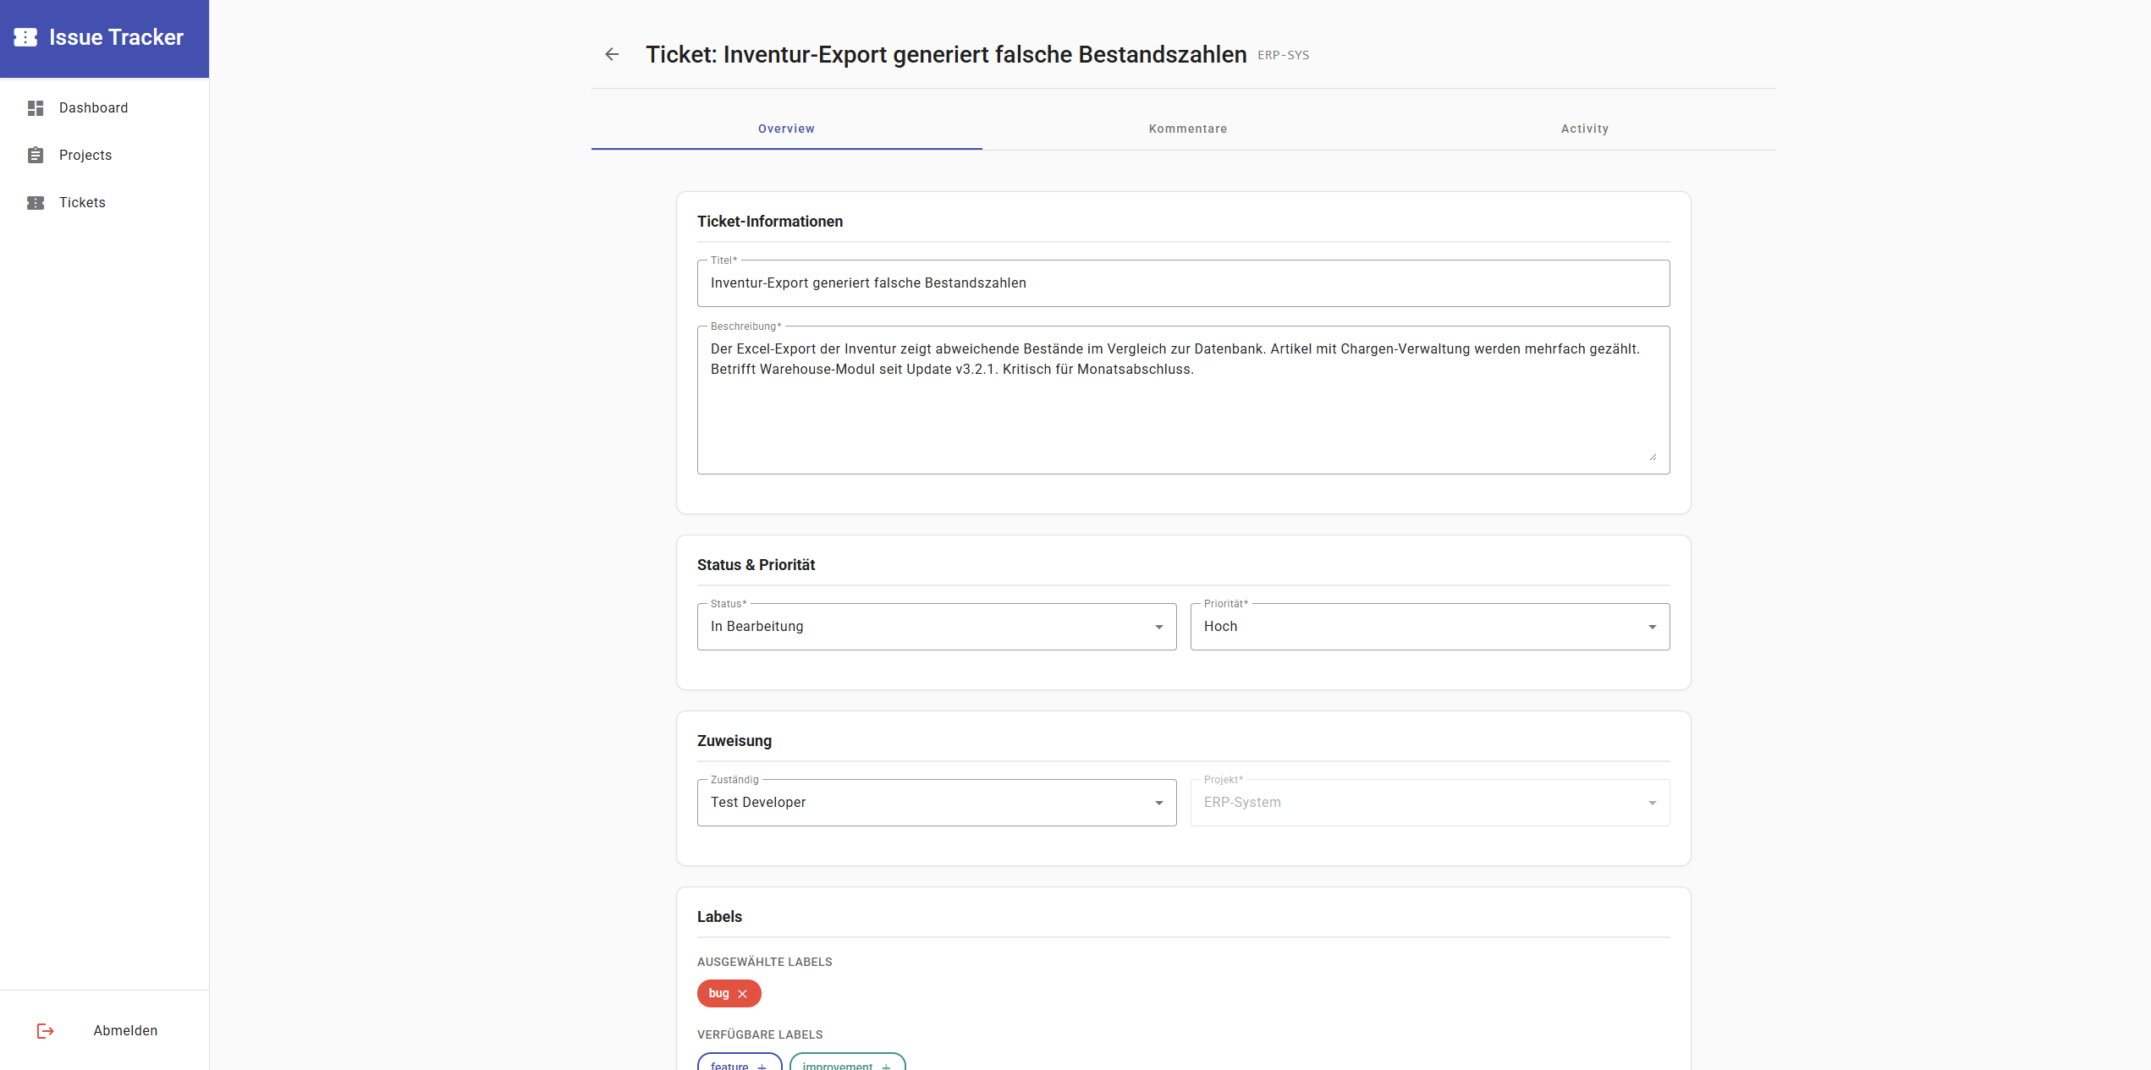Click the Tickets icon in sidebar
Image resolution: width=2151 pixels, height=1070 pixels.
click(x=36, y=203)
